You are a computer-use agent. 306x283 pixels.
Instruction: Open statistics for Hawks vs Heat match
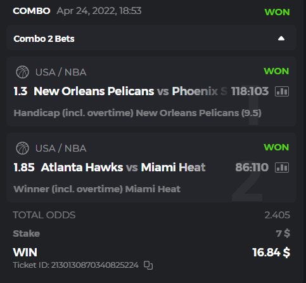point(282,168)
